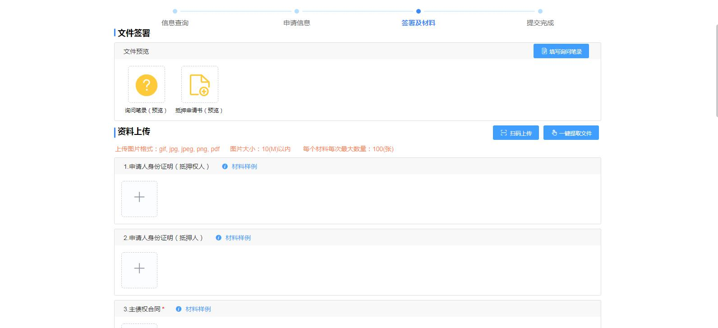The image size is (718, 328).
Task: Click the 图片大小：10(M)以内 hint
Action: (x=260, y=149)
